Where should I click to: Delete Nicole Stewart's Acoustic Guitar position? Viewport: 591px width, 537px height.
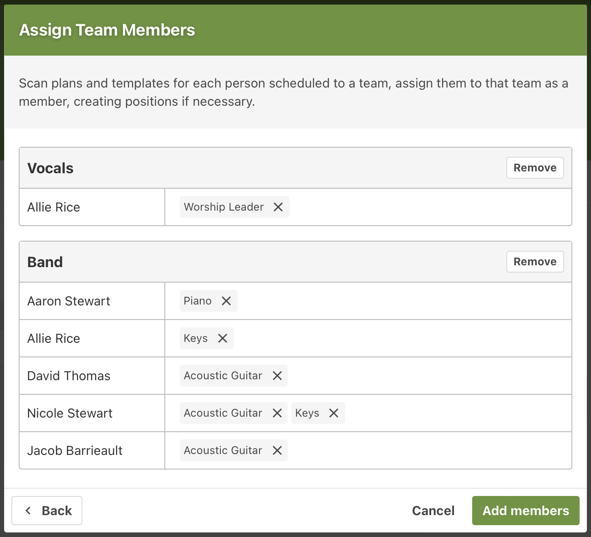(277, 413)
